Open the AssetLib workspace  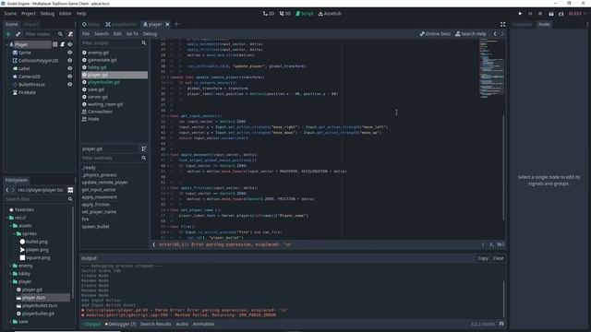330,14
